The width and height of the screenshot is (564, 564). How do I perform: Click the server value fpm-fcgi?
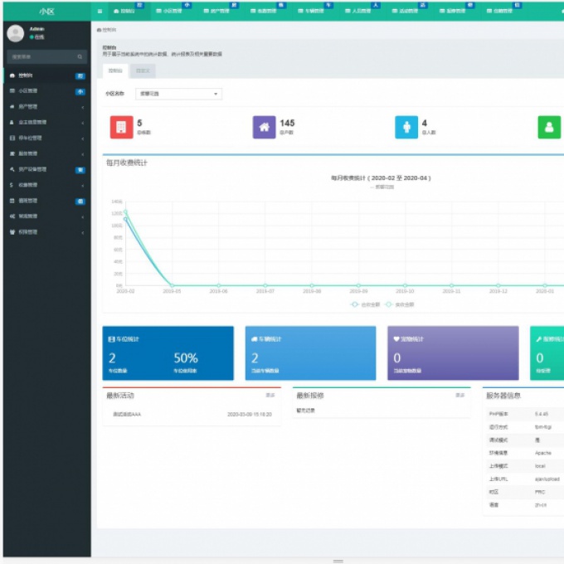[x=543, y=427]
